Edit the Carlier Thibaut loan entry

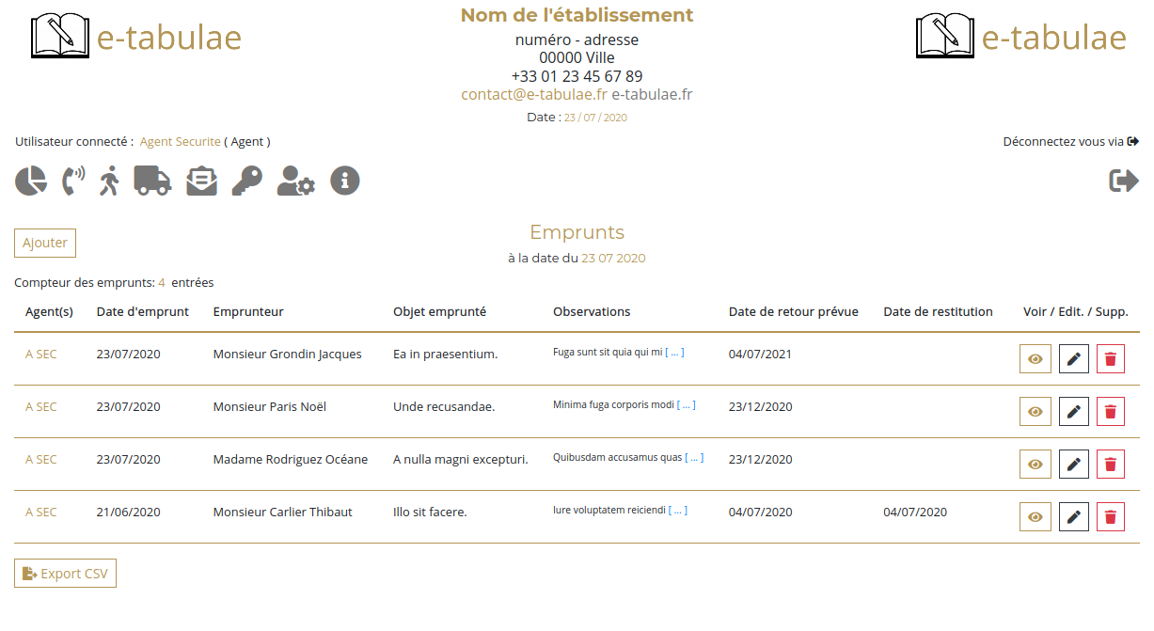pos(1074,517)
